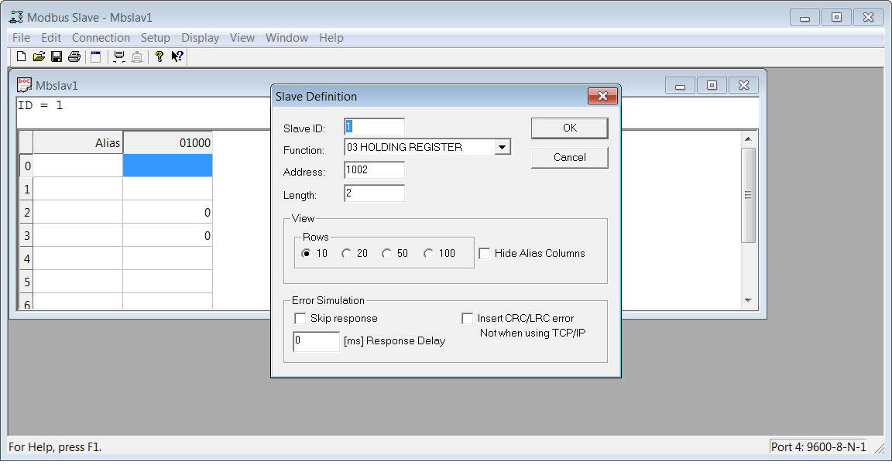This screenshot has width=892, height=465.
Task: Click the Address field showing 1002
Action: [374, 170]
